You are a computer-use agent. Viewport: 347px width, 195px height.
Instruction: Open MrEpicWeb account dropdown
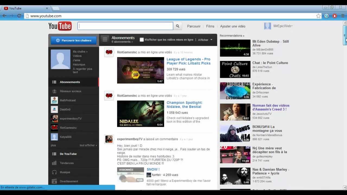pos(283,26)
